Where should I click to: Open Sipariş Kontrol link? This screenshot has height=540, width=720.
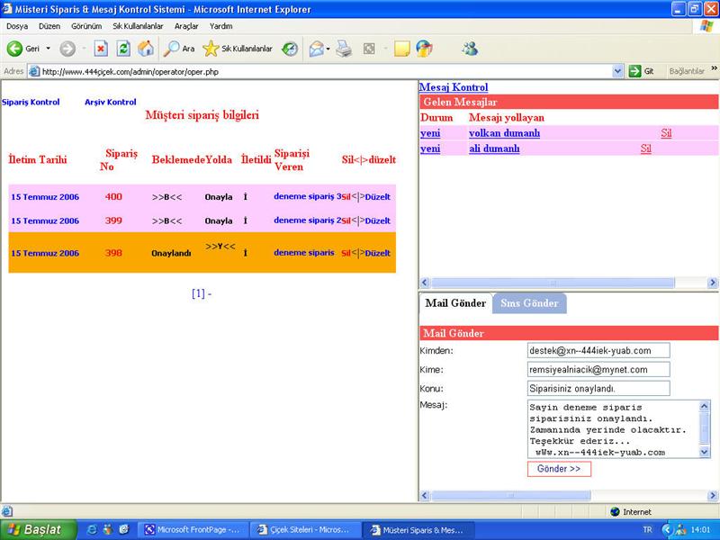[31, 102]
